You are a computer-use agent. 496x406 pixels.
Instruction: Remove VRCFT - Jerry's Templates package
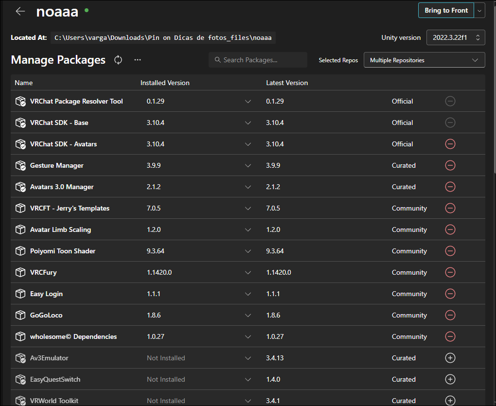tap(450, 208)
